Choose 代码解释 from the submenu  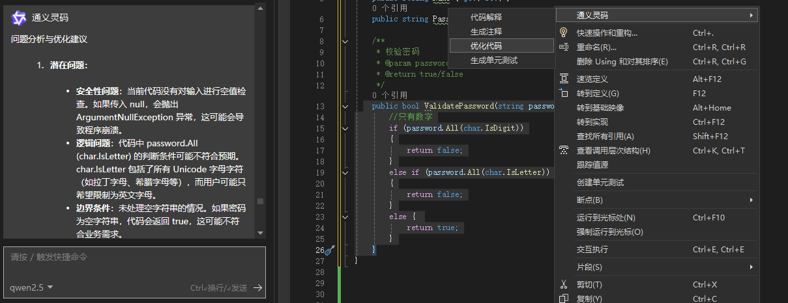(x=502, y=17)
